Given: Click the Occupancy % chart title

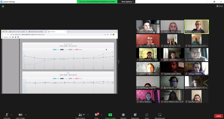Looking at the screenshot, I should [68, 44].
